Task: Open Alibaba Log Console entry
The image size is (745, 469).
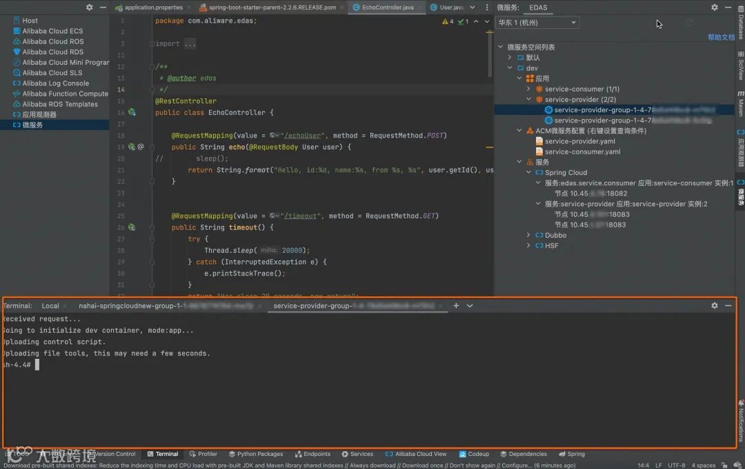Action: pyautogui.click(x=56, y=83)
